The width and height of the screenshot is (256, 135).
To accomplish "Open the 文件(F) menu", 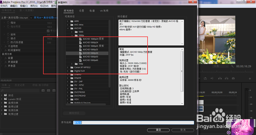I will pyautogui.click(x=4, y=6).
